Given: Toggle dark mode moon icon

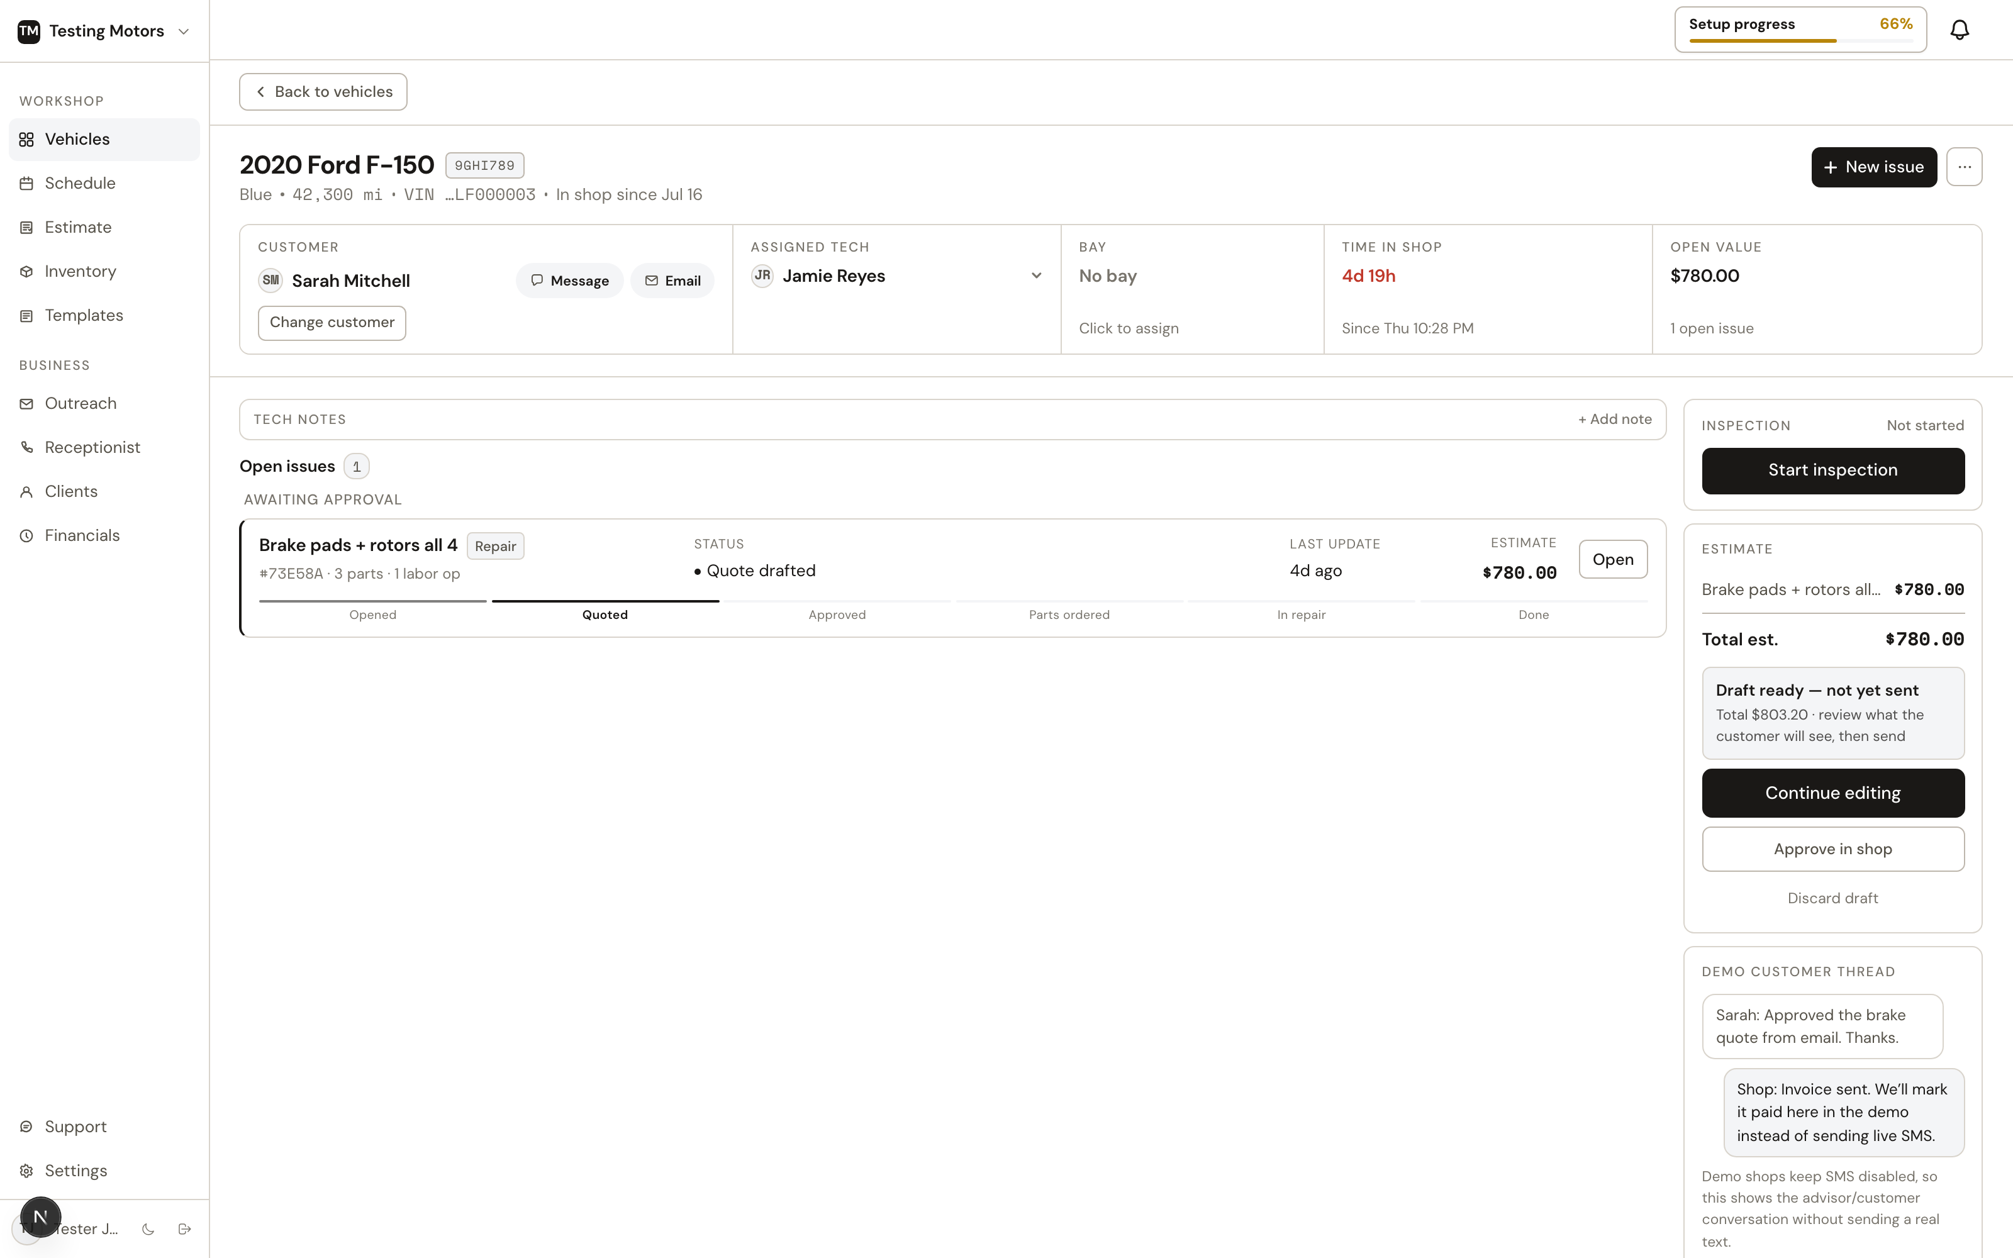Looking at the screenshot, I should click(148, 1229).
